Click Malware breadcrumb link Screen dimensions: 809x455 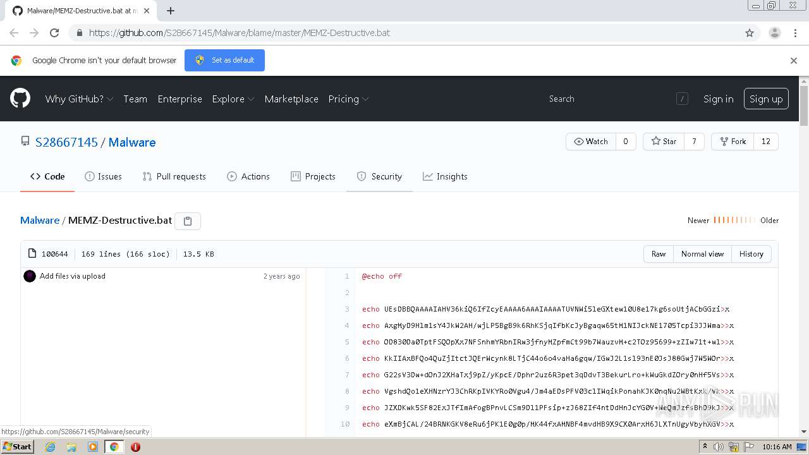tap(40, 220)
